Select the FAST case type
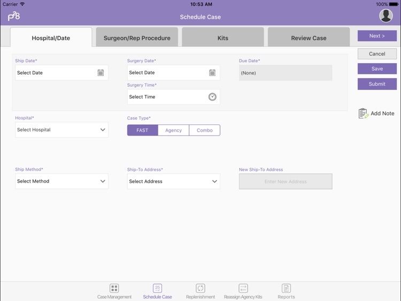This screenshot has height=301, width=401. point(142,130)
